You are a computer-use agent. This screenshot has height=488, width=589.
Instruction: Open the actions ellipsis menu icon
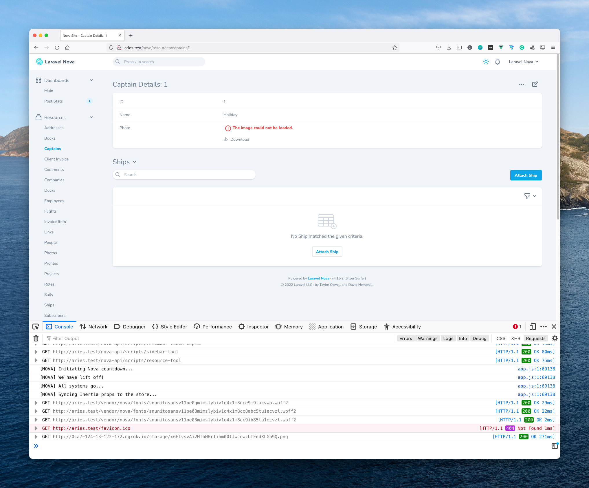point(522,84)
